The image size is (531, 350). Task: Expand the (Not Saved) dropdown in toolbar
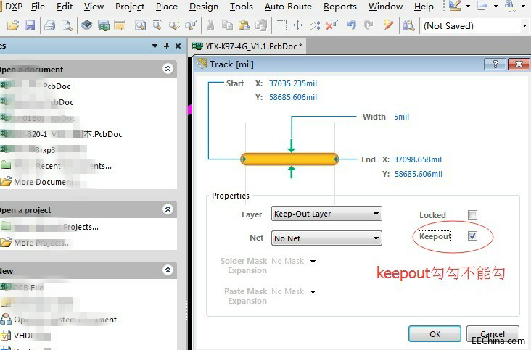[x=524, y=26]
